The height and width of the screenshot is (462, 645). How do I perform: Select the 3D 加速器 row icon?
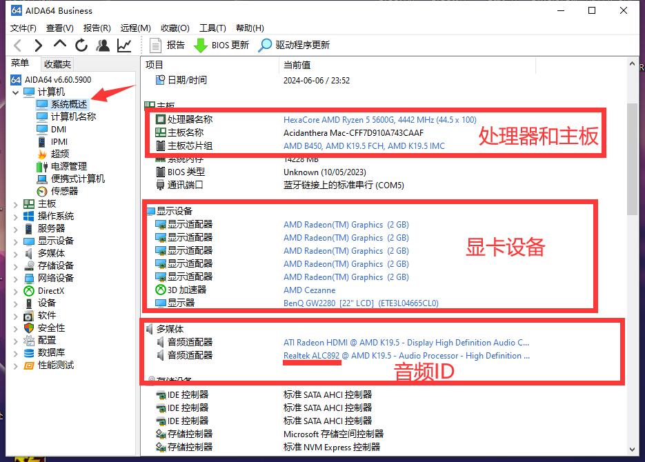(x=161, y=290)
